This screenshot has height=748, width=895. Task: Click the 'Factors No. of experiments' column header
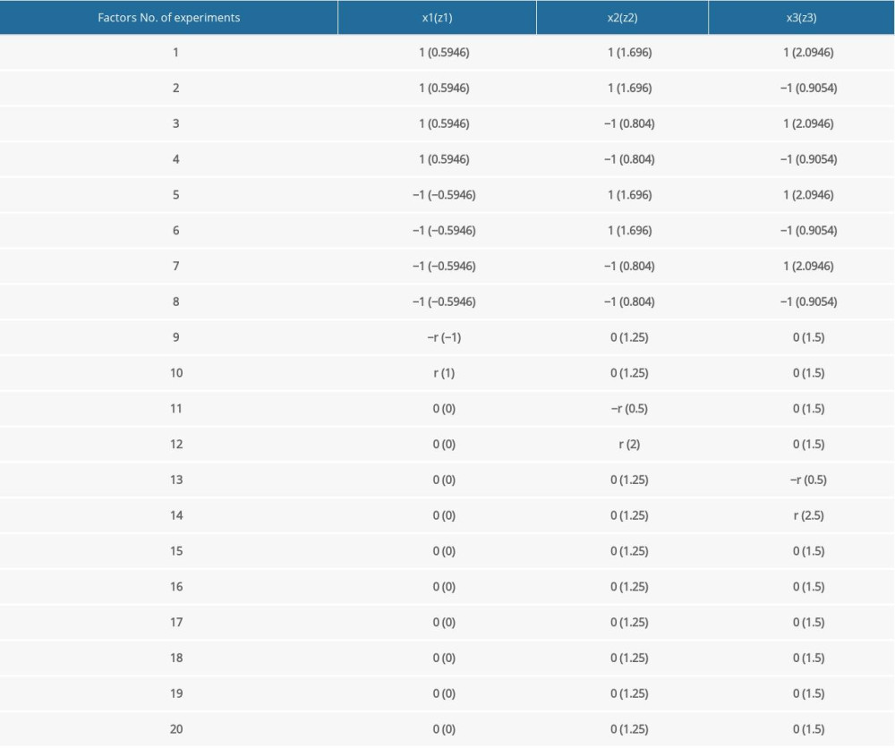pos(168,17)
